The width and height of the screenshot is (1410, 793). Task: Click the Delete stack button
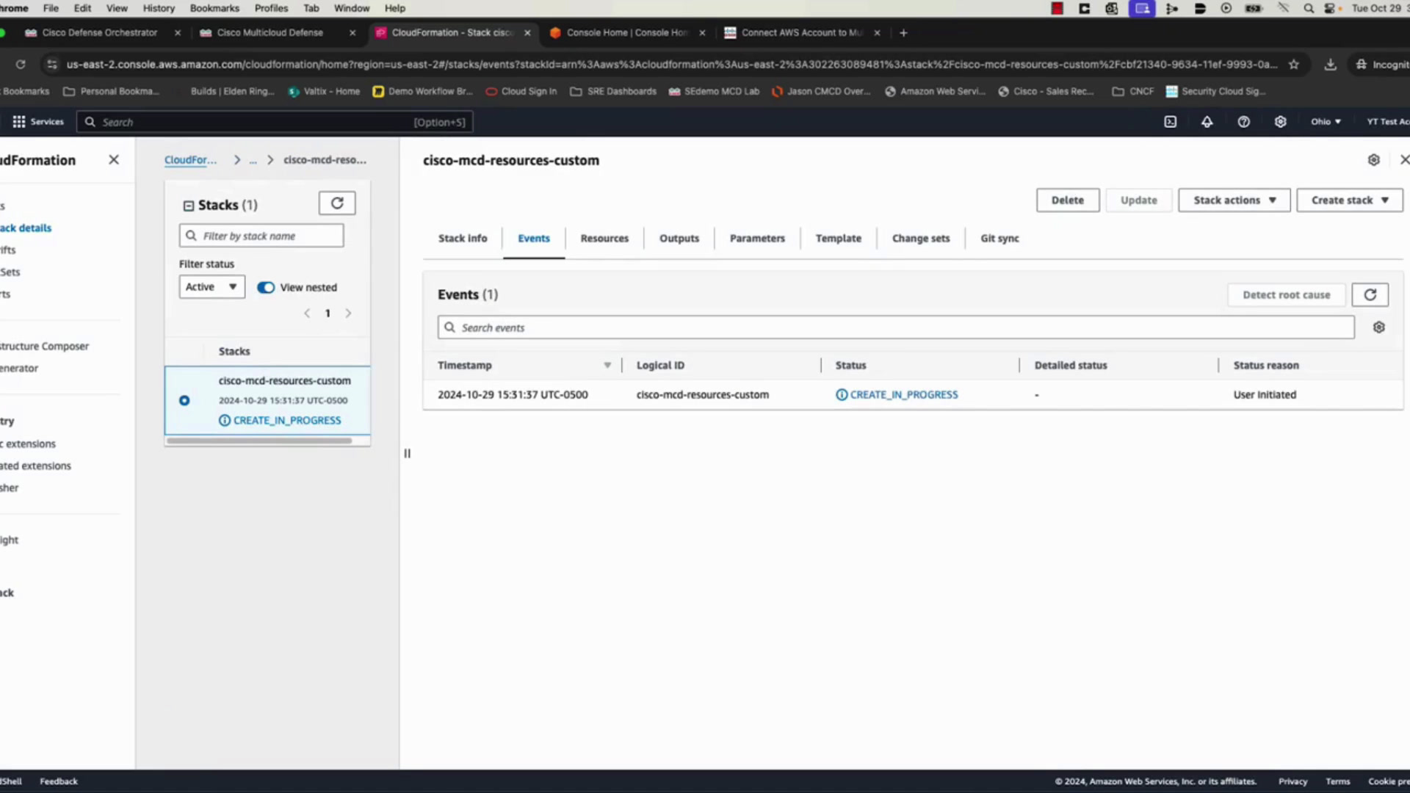pyautogui.click(x=1068, y=200)
